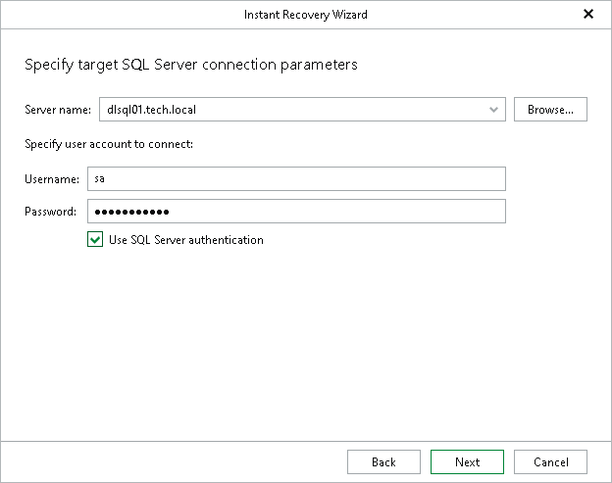Click the green checkmark icon in checkbox
Screen dimensions: 612x483
(95, 240)
